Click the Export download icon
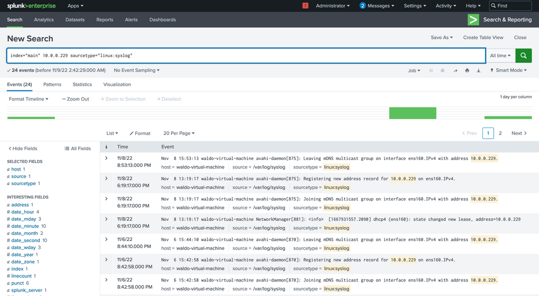 click(478, 71)
